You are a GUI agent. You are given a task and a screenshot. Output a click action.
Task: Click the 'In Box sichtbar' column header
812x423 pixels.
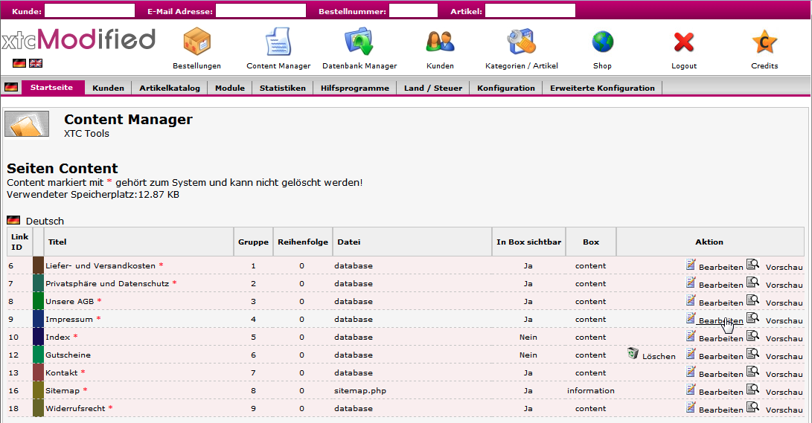point(528,242)
